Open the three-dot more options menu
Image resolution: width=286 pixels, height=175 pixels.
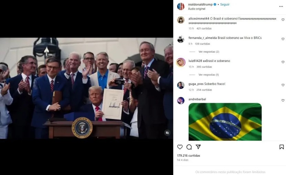pos(281,7)
